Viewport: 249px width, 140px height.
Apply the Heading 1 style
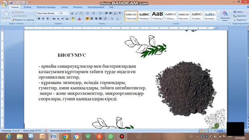click(144, 16)
